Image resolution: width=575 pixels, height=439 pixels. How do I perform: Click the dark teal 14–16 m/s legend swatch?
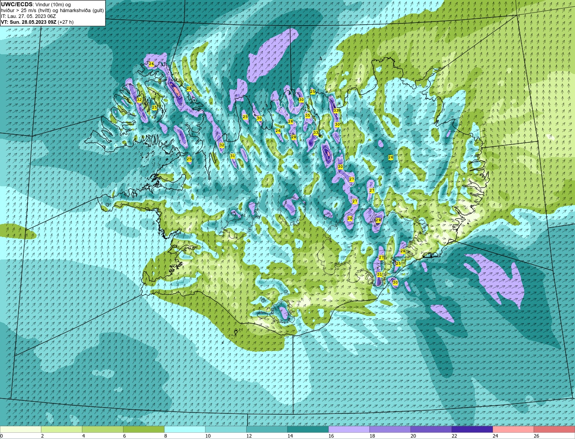[x=308, y=429]
